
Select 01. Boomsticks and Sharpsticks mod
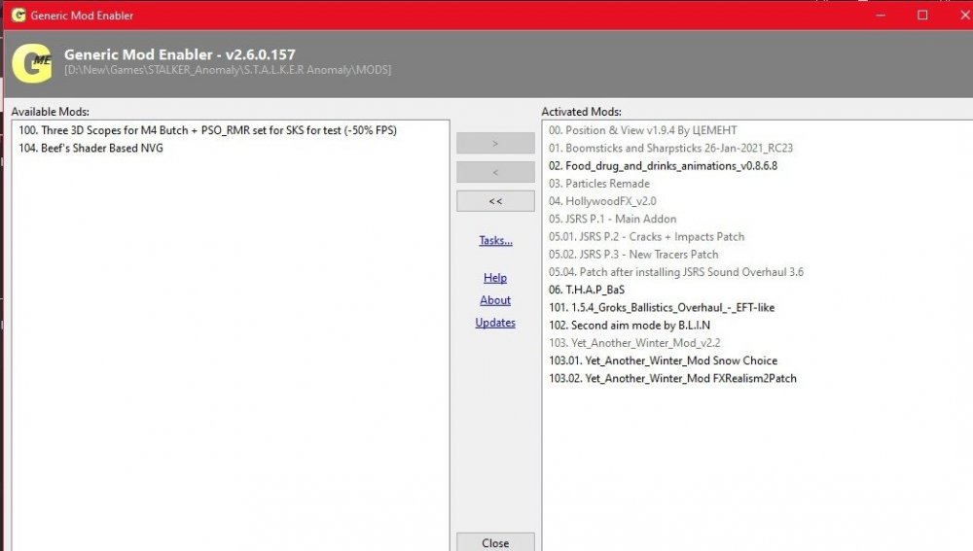(x=670, y=148)
